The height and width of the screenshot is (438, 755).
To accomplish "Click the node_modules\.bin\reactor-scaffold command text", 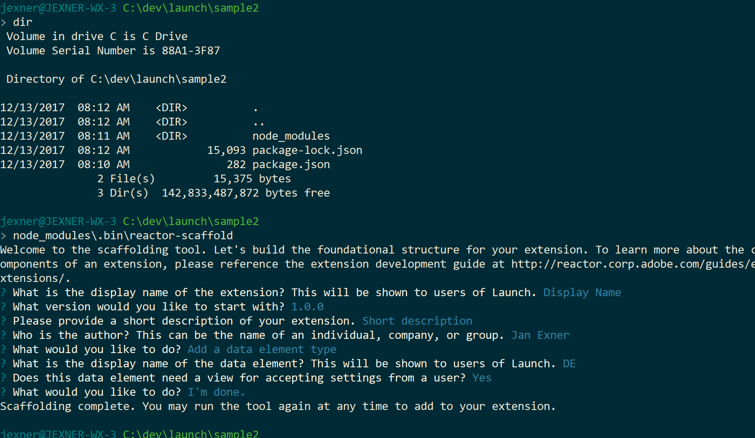I will point(123,235).
